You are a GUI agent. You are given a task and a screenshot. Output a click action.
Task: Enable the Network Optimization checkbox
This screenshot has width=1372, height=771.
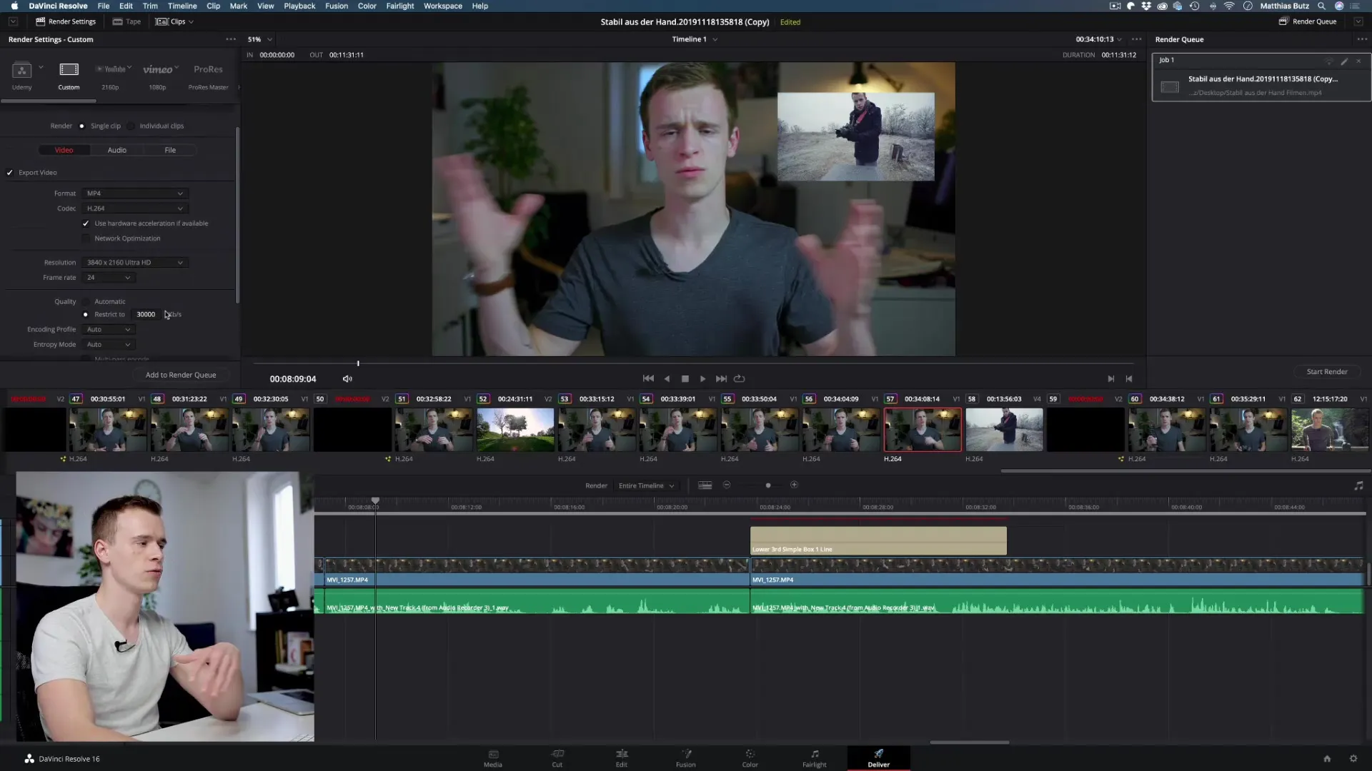tap(86, 238)
